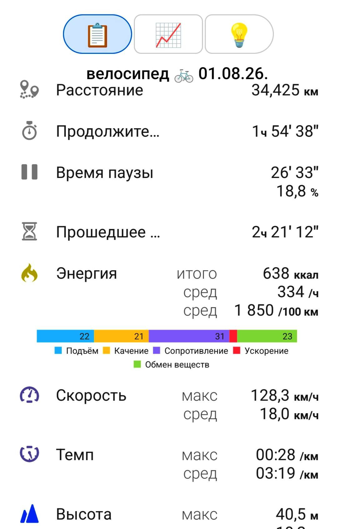Tap the mountain altitude icon
This screenshot has width=337, height=529.
point(29,513)
